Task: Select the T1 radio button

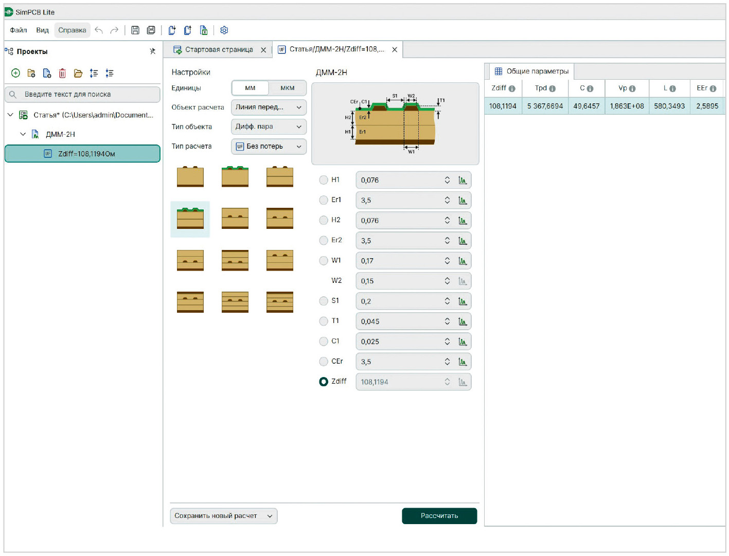Action: 324,321
